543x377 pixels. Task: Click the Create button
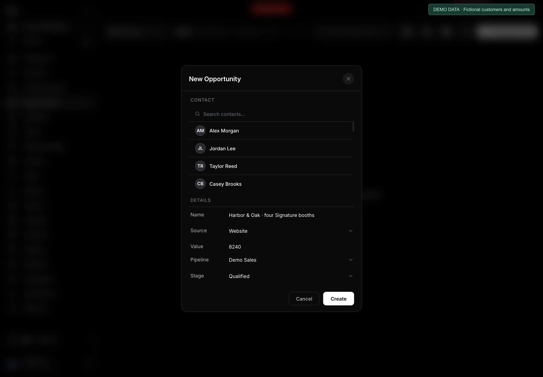(x=338, y=299)
